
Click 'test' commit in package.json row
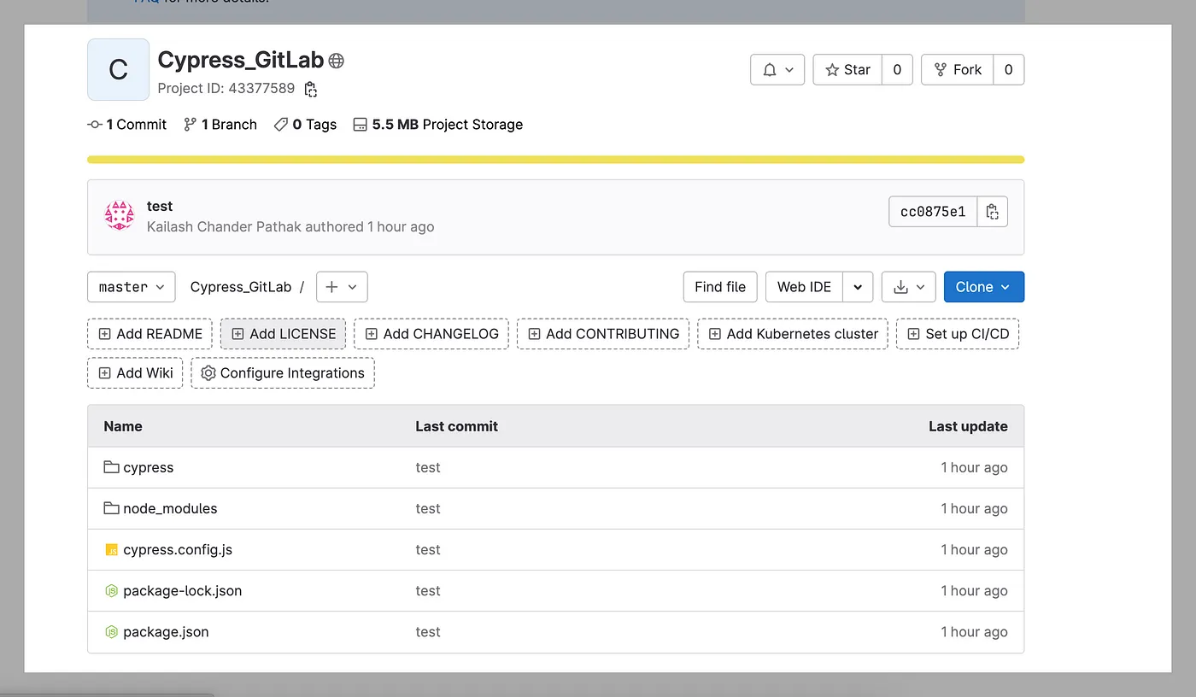(x=428, y=632)
